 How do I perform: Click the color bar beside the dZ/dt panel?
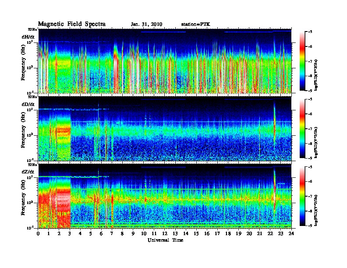pos(302,196)
